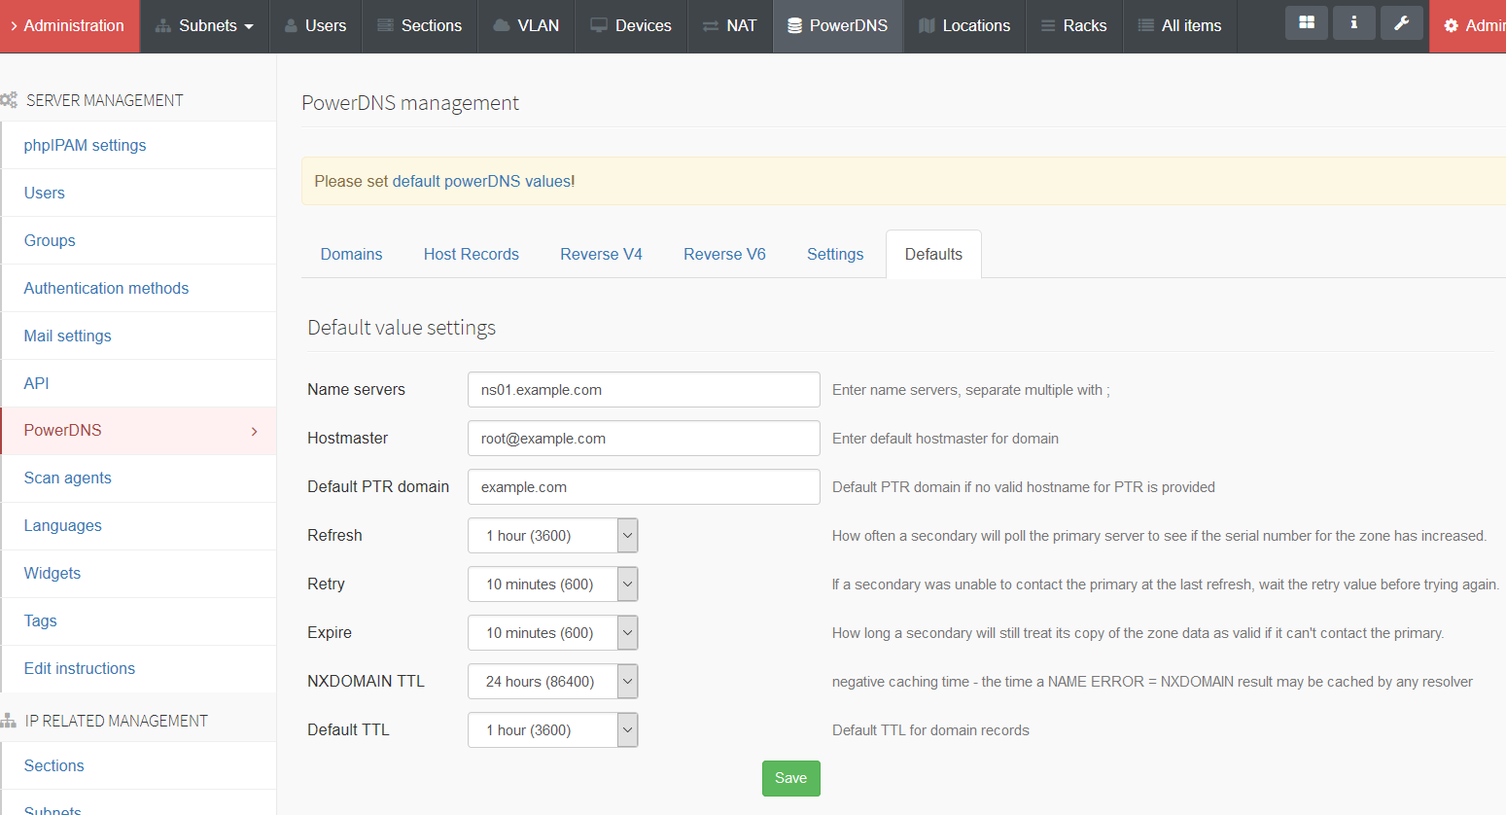Select Scan agents in the sidebar
Viewport: 1506px width, 815px height.
(x=67, y=478)
